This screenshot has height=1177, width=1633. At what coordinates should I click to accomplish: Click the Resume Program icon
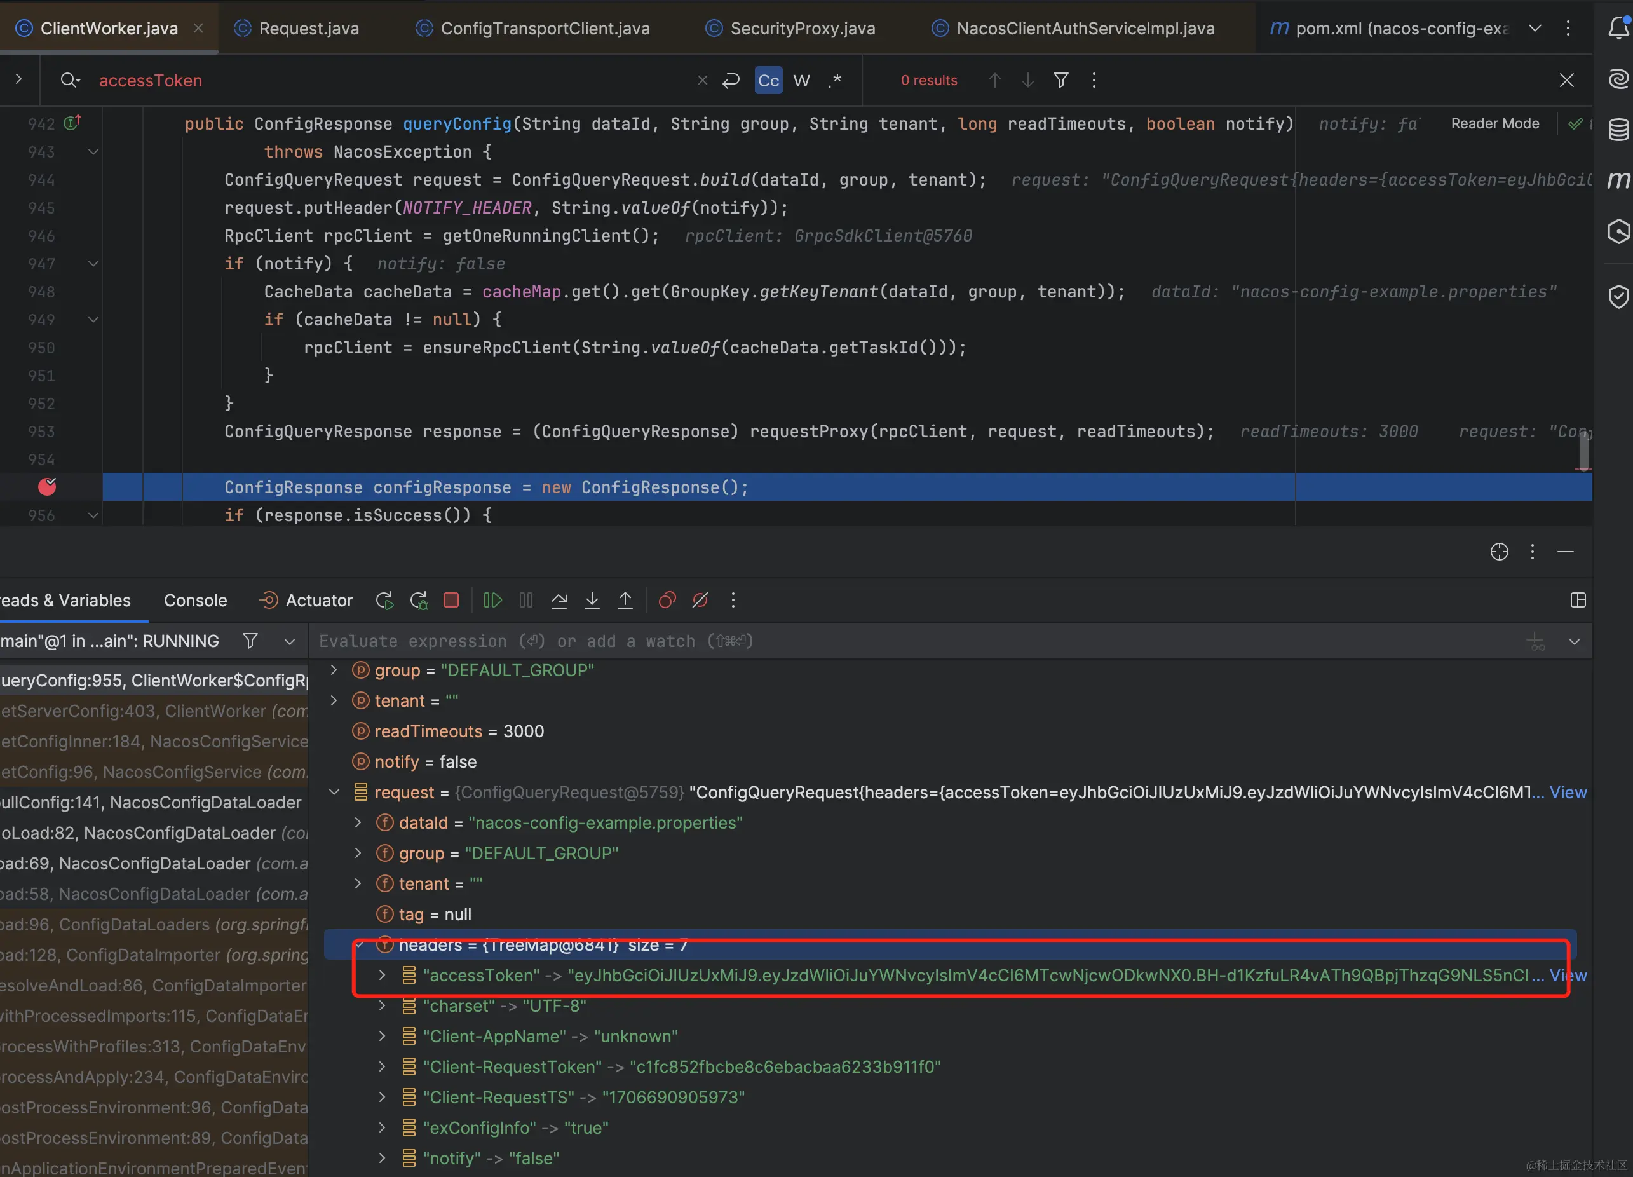[x=492, y=600]
